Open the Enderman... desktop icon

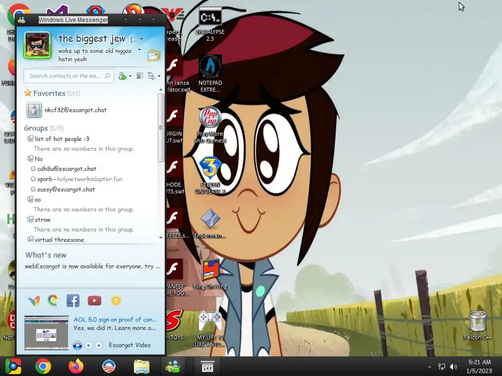[210, 224]
